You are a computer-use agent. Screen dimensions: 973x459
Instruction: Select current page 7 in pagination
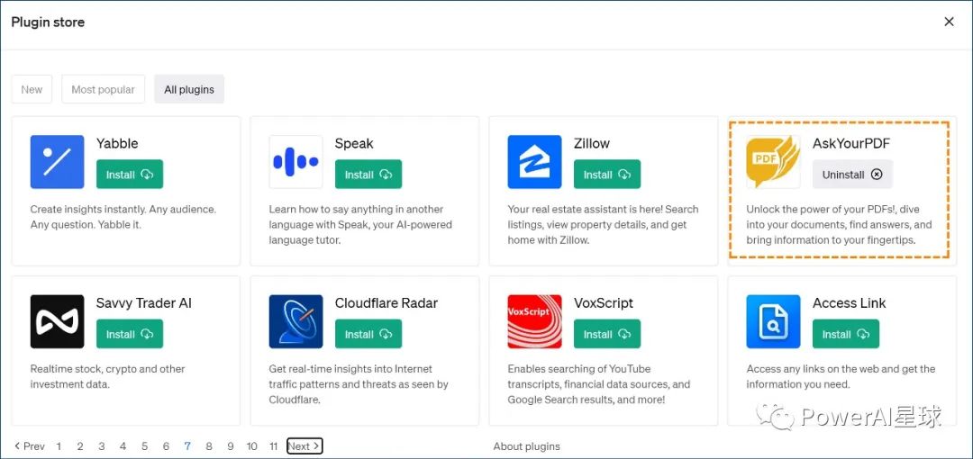(x=187, y=446)
